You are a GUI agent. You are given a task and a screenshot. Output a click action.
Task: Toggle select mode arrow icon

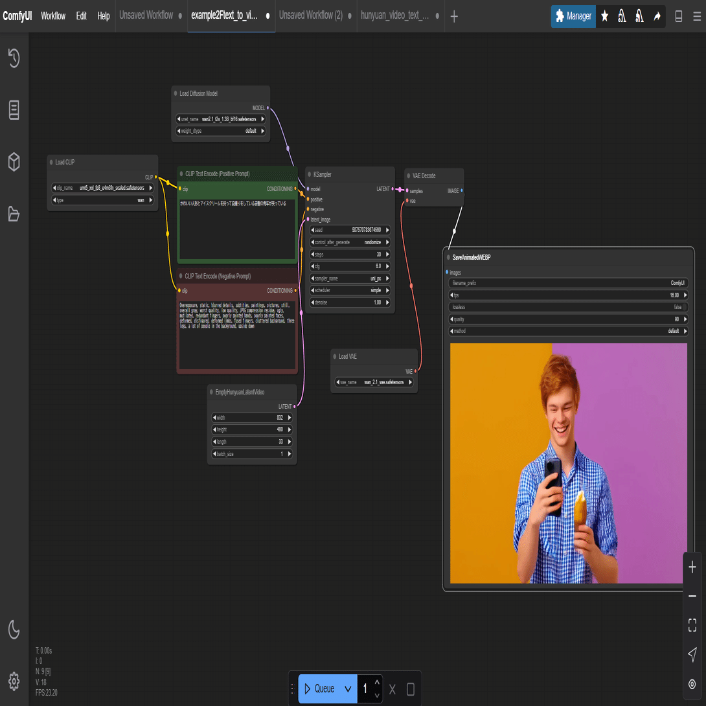pyautogui.click(x=692, y=654)
